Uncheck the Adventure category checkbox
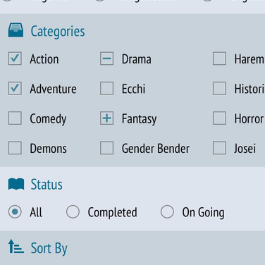This screenshot has height=265, width=265. point(15,88)
